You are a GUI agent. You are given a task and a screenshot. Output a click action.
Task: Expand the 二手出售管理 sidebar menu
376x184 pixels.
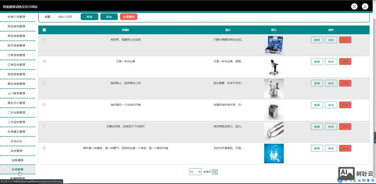click(17, 113)
